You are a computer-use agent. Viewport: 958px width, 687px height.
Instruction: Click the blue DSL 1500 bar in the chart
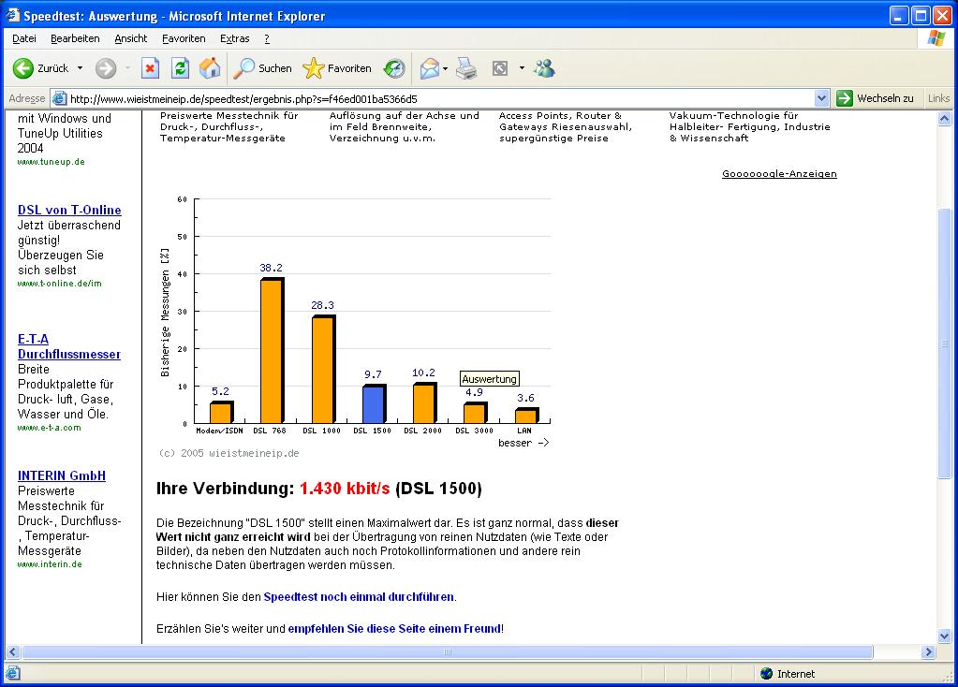click(x=375, y=404)
